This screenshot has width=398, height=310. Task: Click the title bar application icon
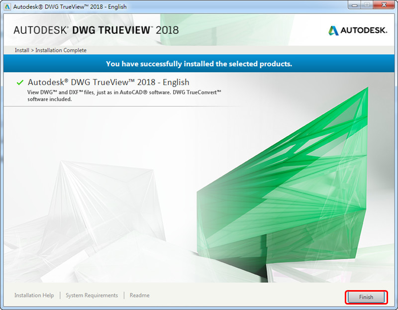click(7, 6)
